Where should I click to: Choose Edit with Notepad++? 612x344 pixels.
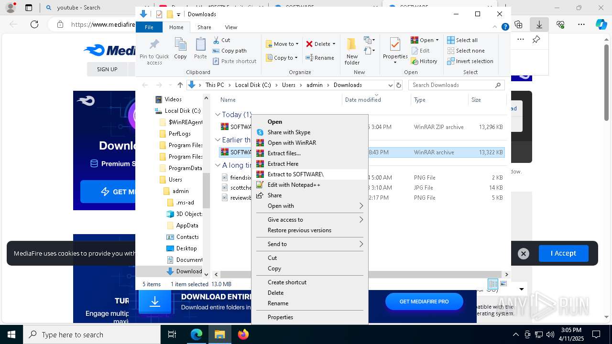(310, 185)
